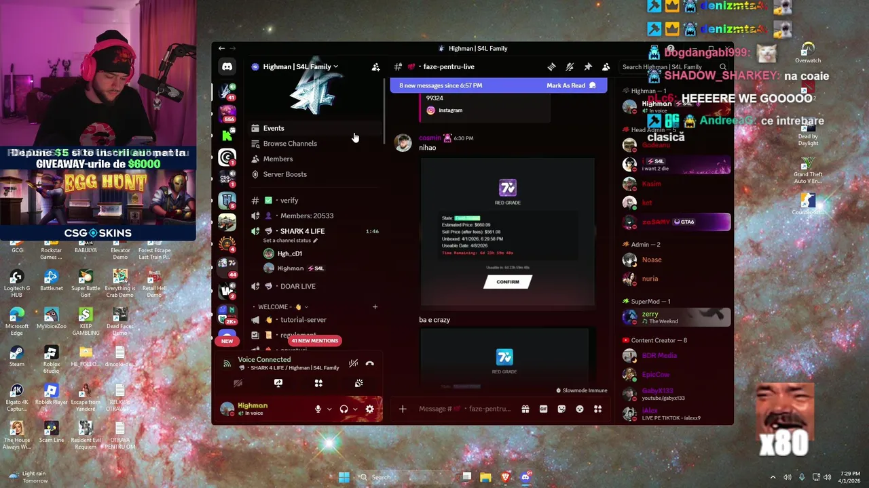Image resolution: width=869 pixels, height=488 pixels.
Task: Open the green K (Kick) server icon
Action: pyautogui.click(x=227, y=136)
